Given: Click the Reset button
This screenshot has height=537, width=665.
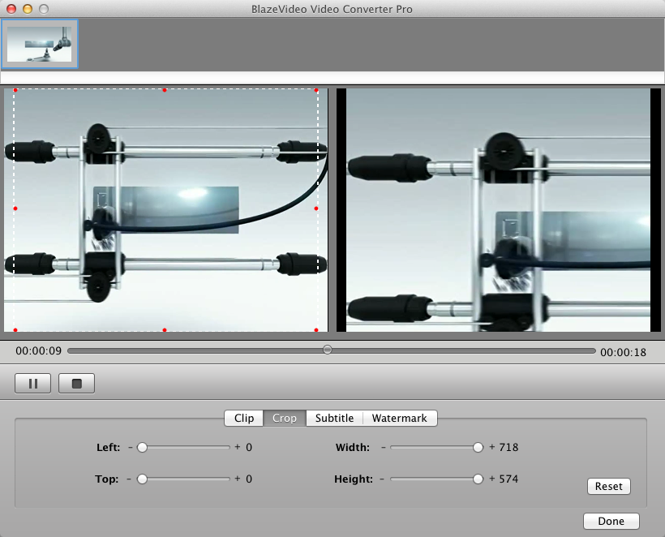Looking at the screenshot, I should coord(608,487).
